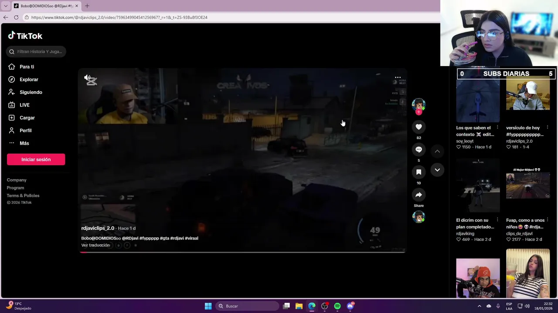
Task: Open Discord from the taskbar
Action: pyautogui.click(x=350, y=306)
